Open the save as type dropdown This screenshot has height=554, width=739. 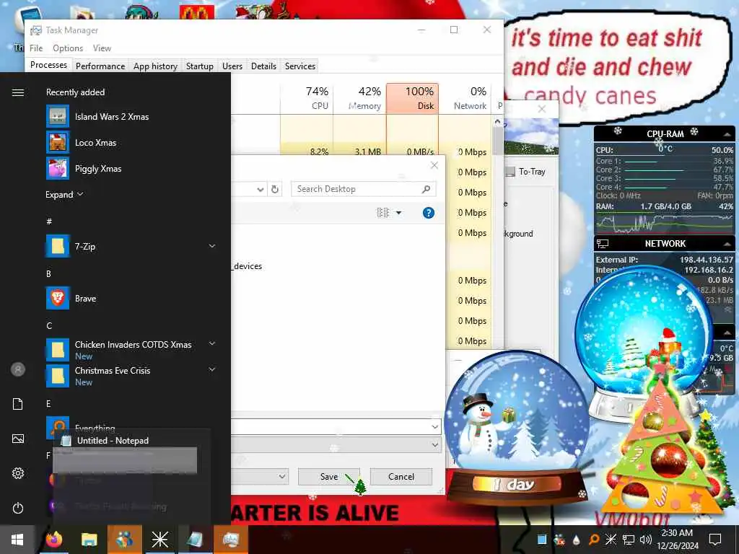pyautogui.click(x=434, y=444)
